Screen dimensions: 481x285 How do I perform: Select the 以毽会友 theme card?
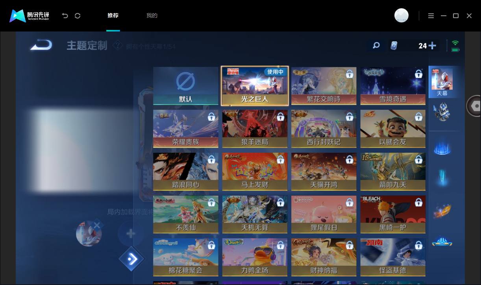point(393,129)
